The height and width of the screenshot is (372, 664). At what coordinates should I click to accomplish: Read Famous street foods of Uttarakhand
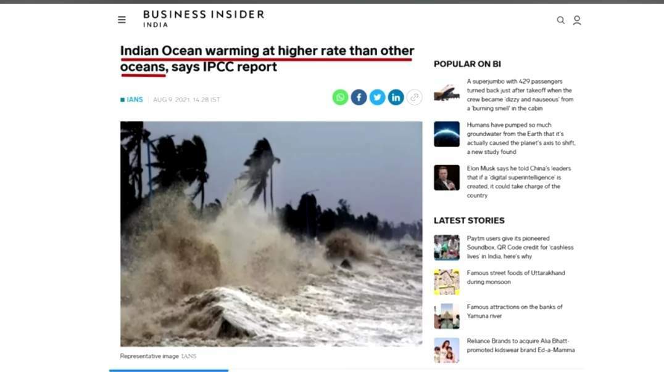tap(516, 277)
